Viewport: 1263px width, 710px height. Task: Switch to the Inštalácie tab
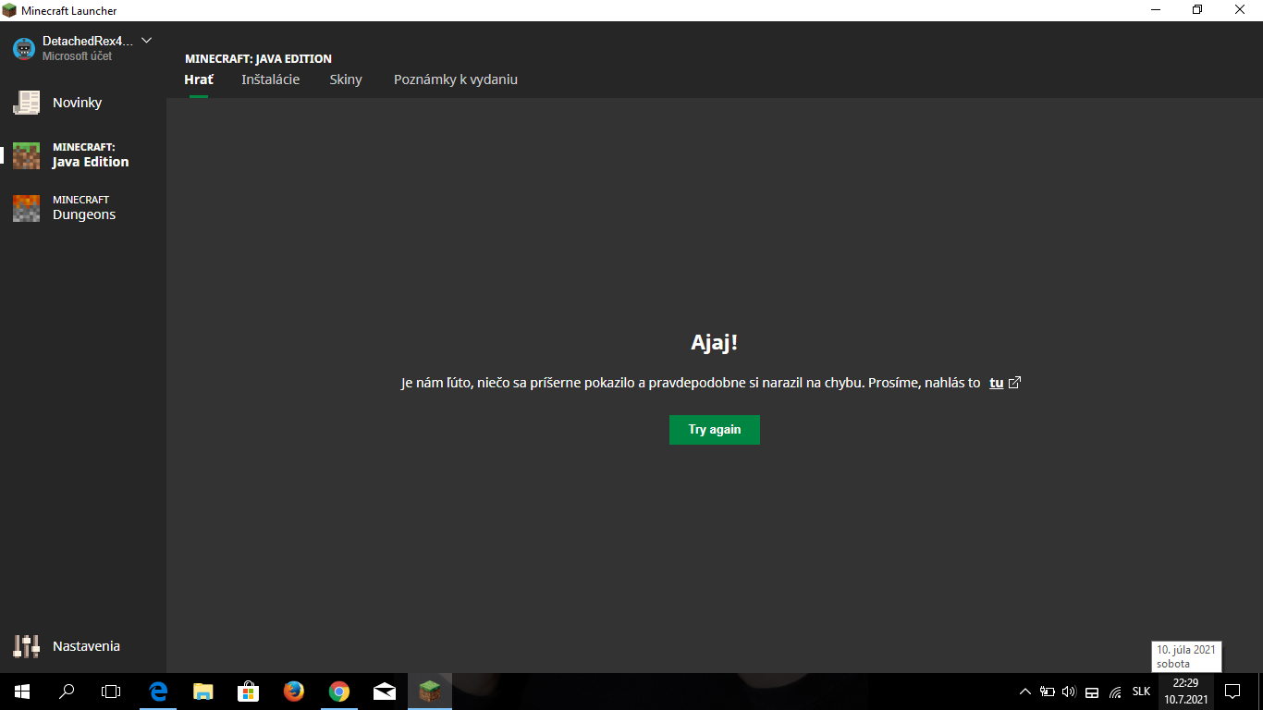[x=271, y=80]
